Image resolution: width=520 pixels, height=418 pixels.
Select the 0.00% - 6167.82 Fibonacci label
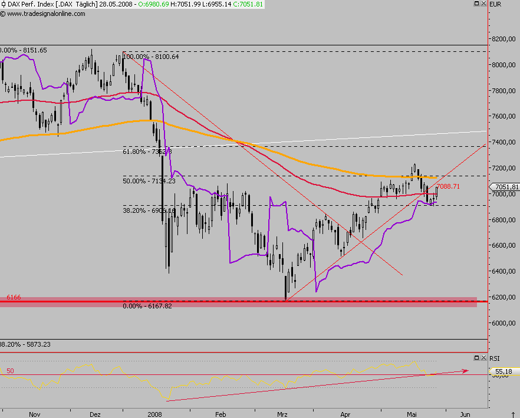tap(147, 306)
